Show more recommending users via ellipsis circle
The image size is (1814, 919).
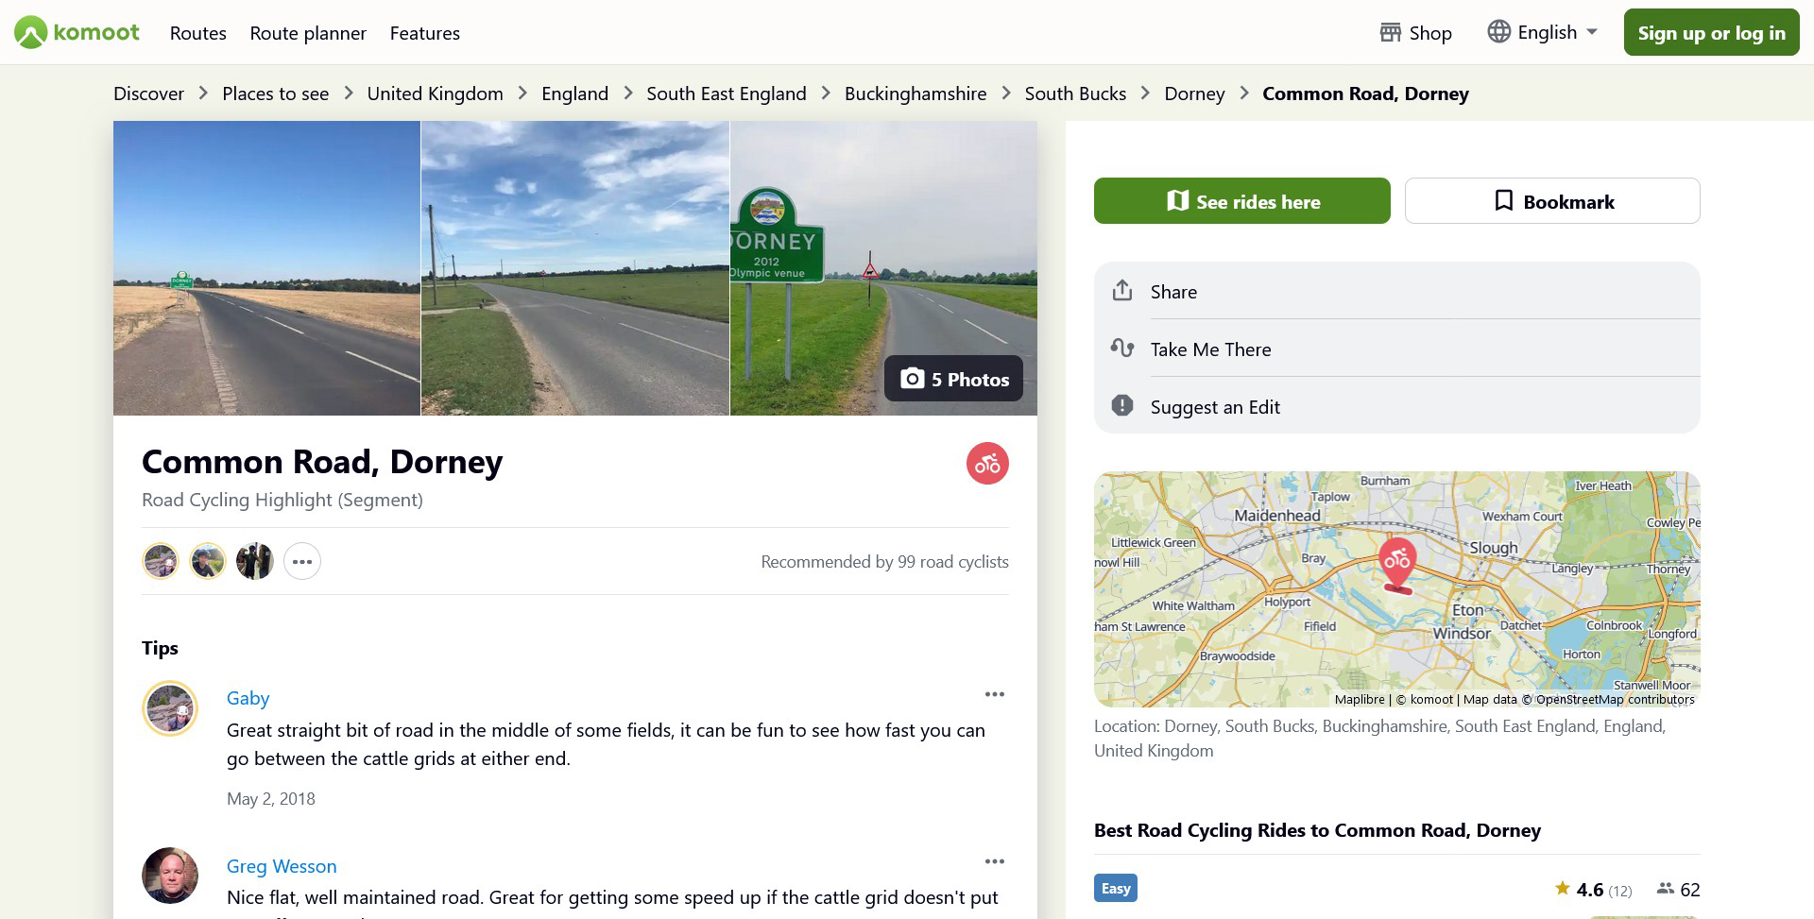click(302, 562)
